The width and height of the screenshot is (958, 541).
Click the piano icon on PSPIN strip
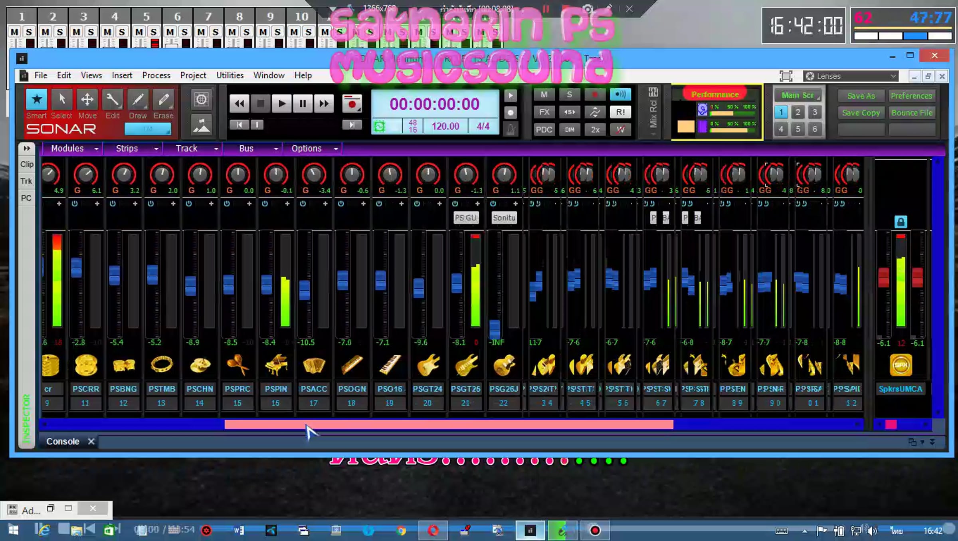point(276,365)
